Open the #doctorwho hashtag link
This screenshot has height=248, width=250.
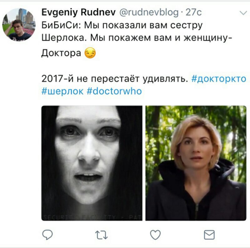(114, 91)
